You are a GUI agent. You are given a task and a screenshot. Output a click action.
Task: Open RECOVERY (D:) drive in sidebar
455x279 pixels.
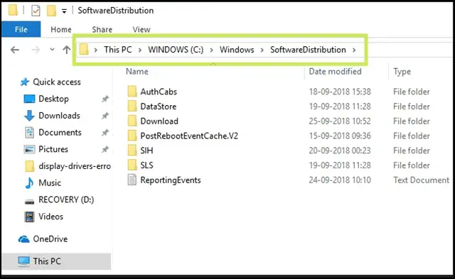click(x=66, y=199)
